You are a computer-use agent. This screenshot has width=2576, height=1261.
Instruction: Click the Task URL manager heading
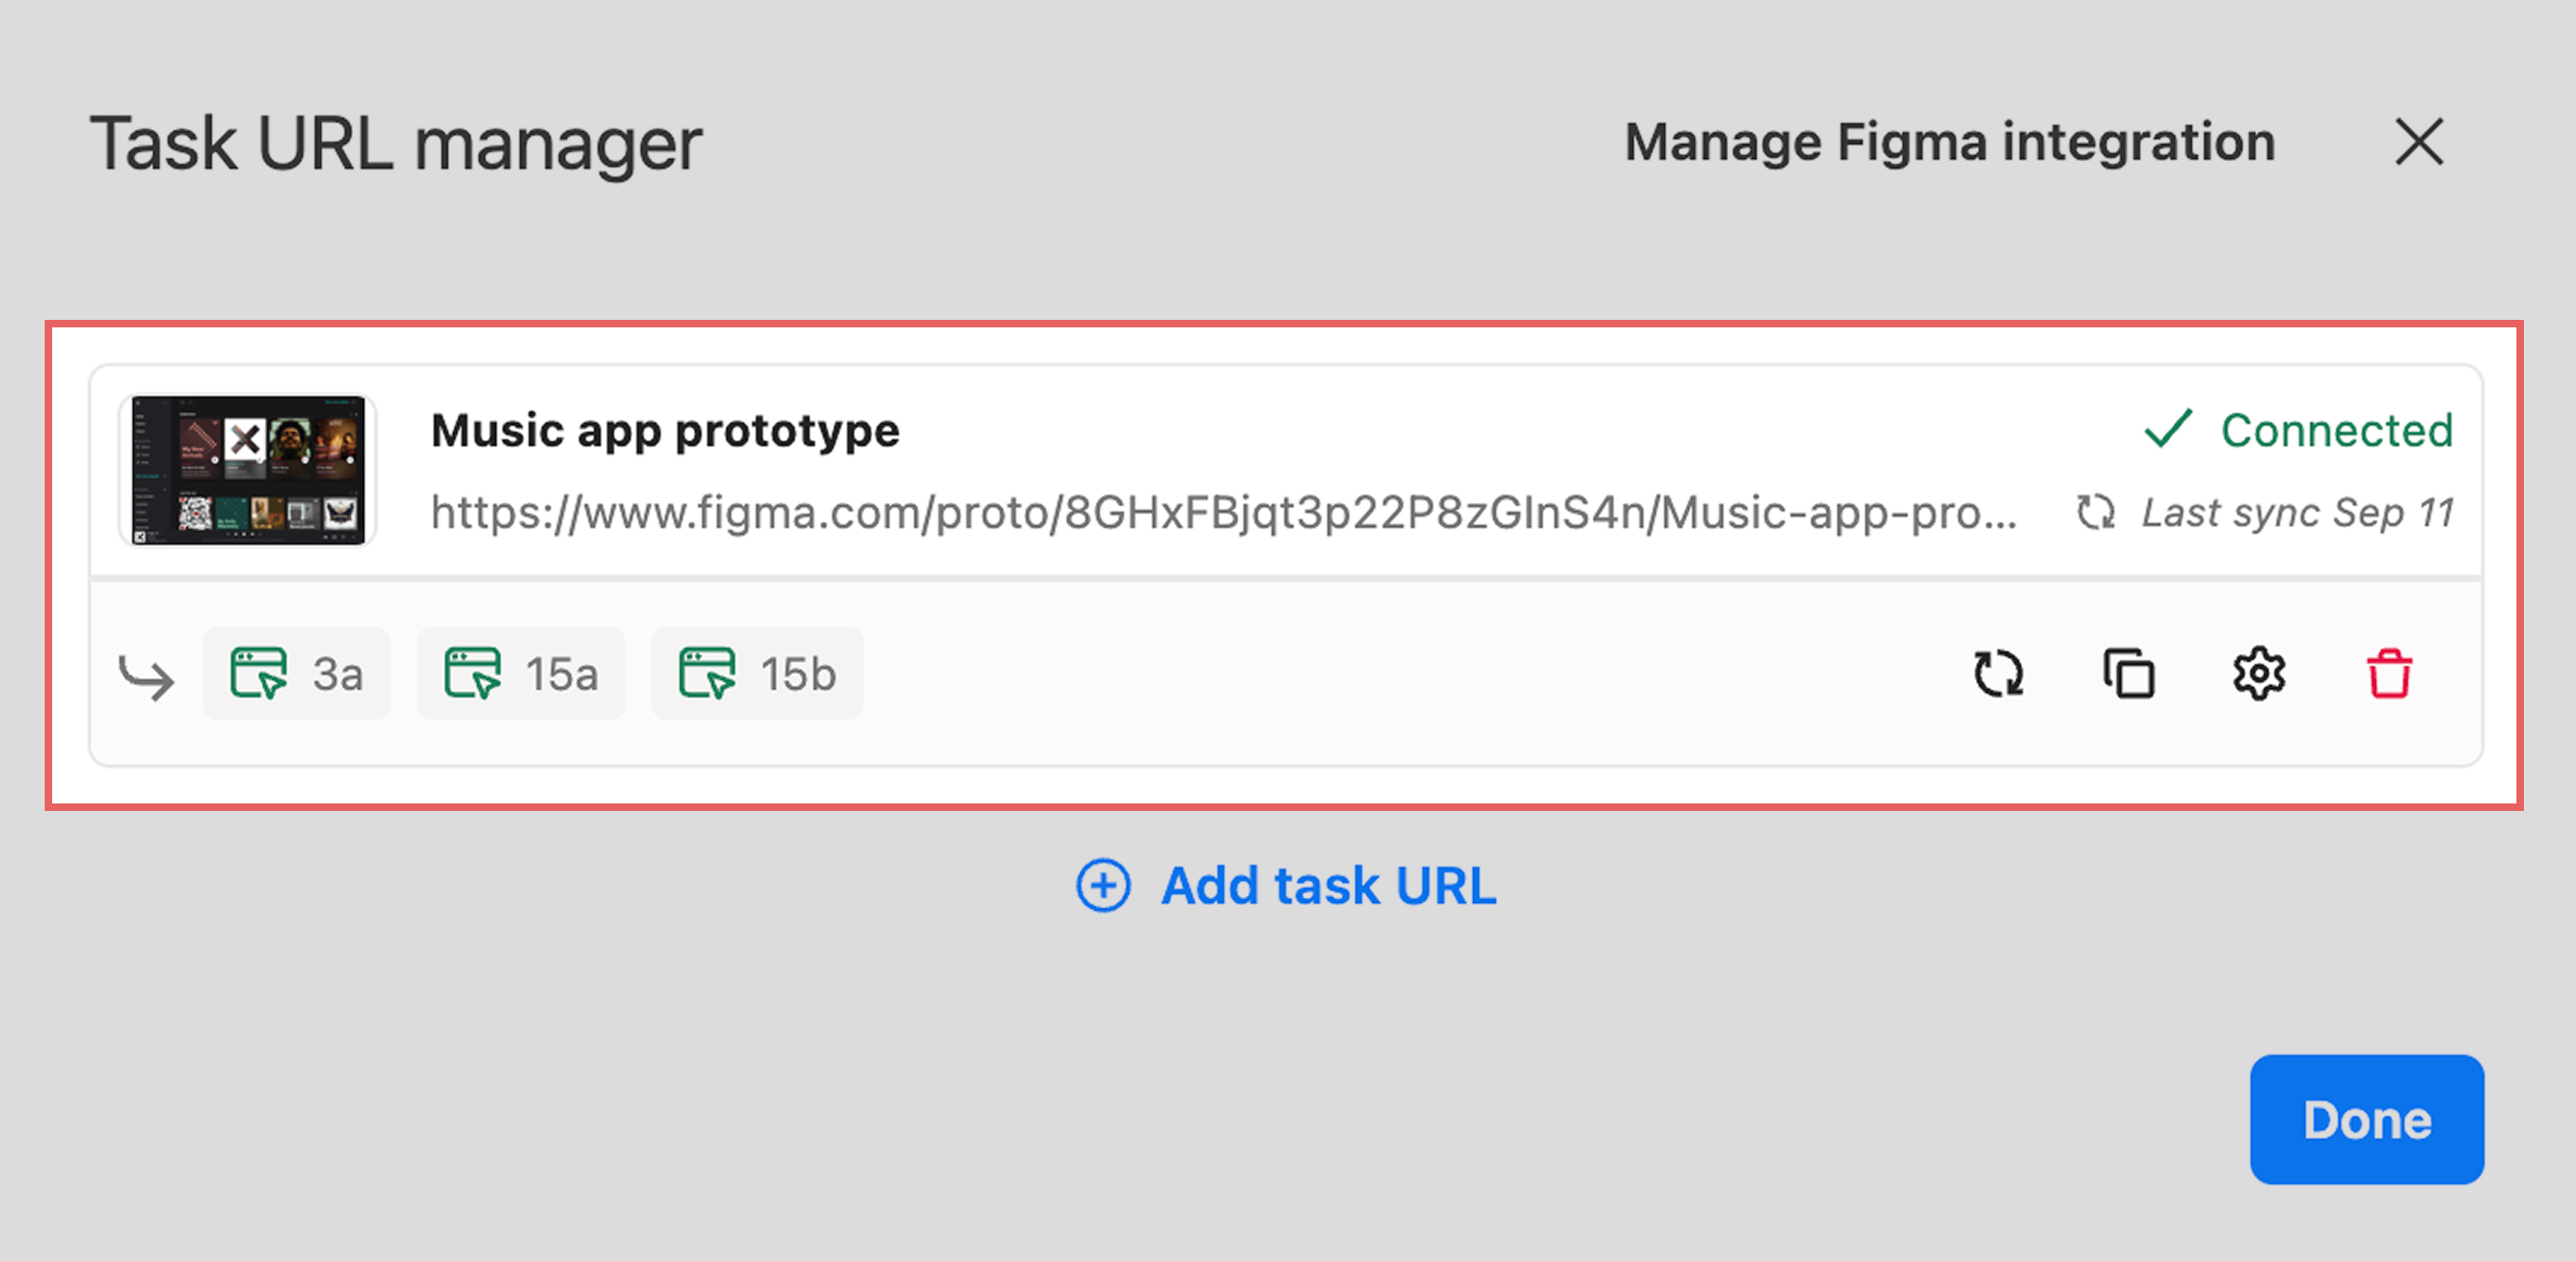coord(396,144)
